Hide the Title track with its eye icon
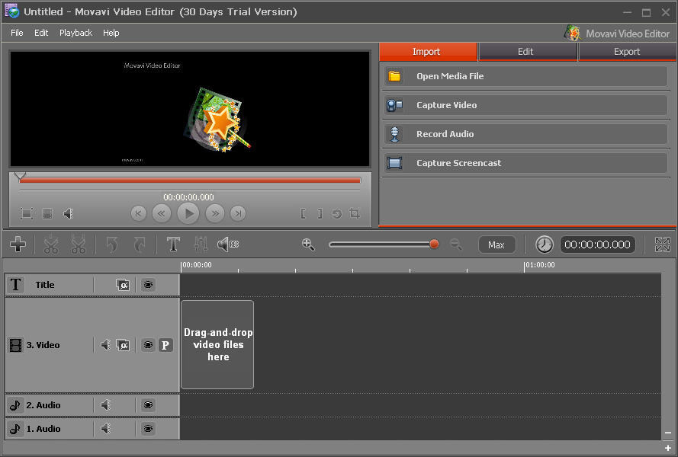Screen dimensions: 678x457 click(148, 284)
